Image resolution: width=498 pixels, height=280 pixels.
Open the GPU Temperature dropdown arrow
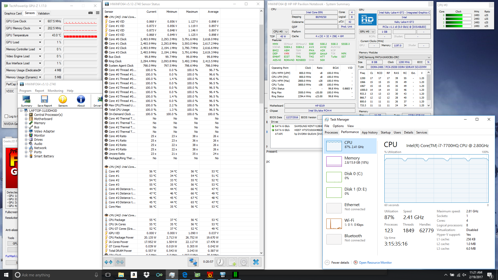[x=40, y=35]
